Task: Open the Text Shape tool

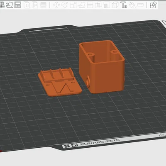Action: [x=124, y=5]
